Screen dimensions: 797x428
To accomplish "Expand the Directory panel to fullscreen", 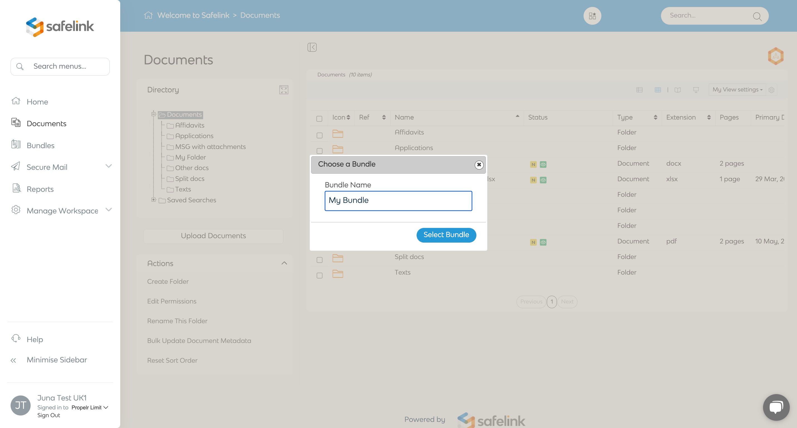I will (x=283, y=90).
